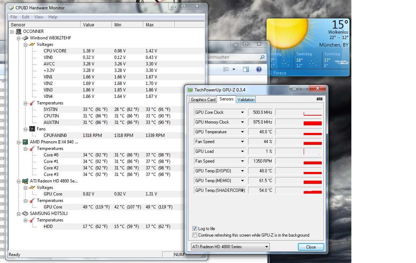416x263 pixels.
Task: Open the GPU Load sensor dropdown
Action: (242, 151)
